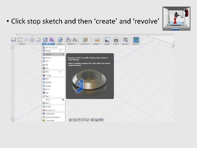
Task: Click the extrude box icon above CREATE
Action: [45, 40]
